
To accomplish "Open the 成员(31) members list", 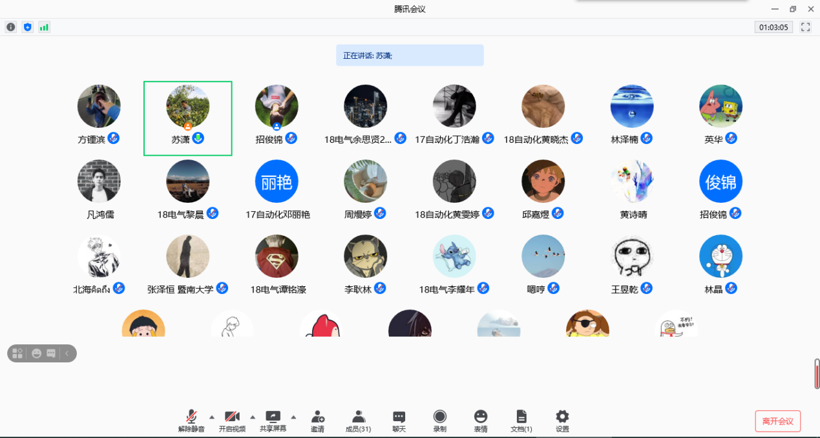I will (x=358, y=421).
